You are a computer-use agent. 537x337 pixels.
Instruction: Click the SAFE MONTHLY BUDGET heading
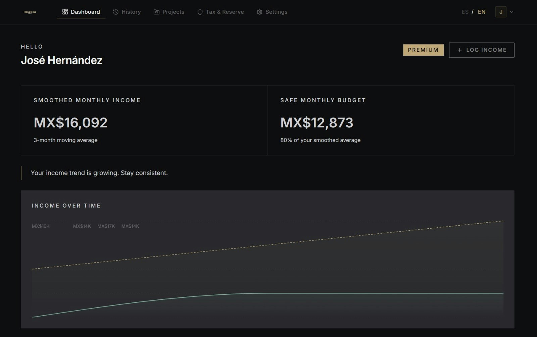pos(323,100)
